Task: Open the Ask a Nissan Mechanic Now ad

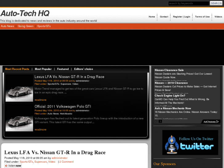Action: [173, 109]
